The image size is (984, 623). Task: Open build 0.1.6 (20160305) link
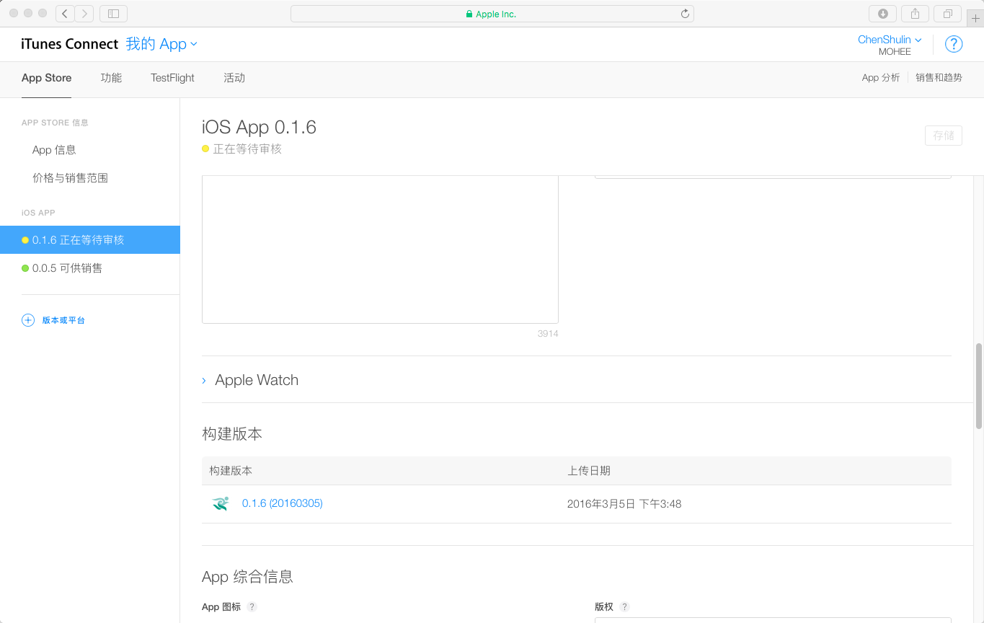pyautogui.click(x=283, y=503)
